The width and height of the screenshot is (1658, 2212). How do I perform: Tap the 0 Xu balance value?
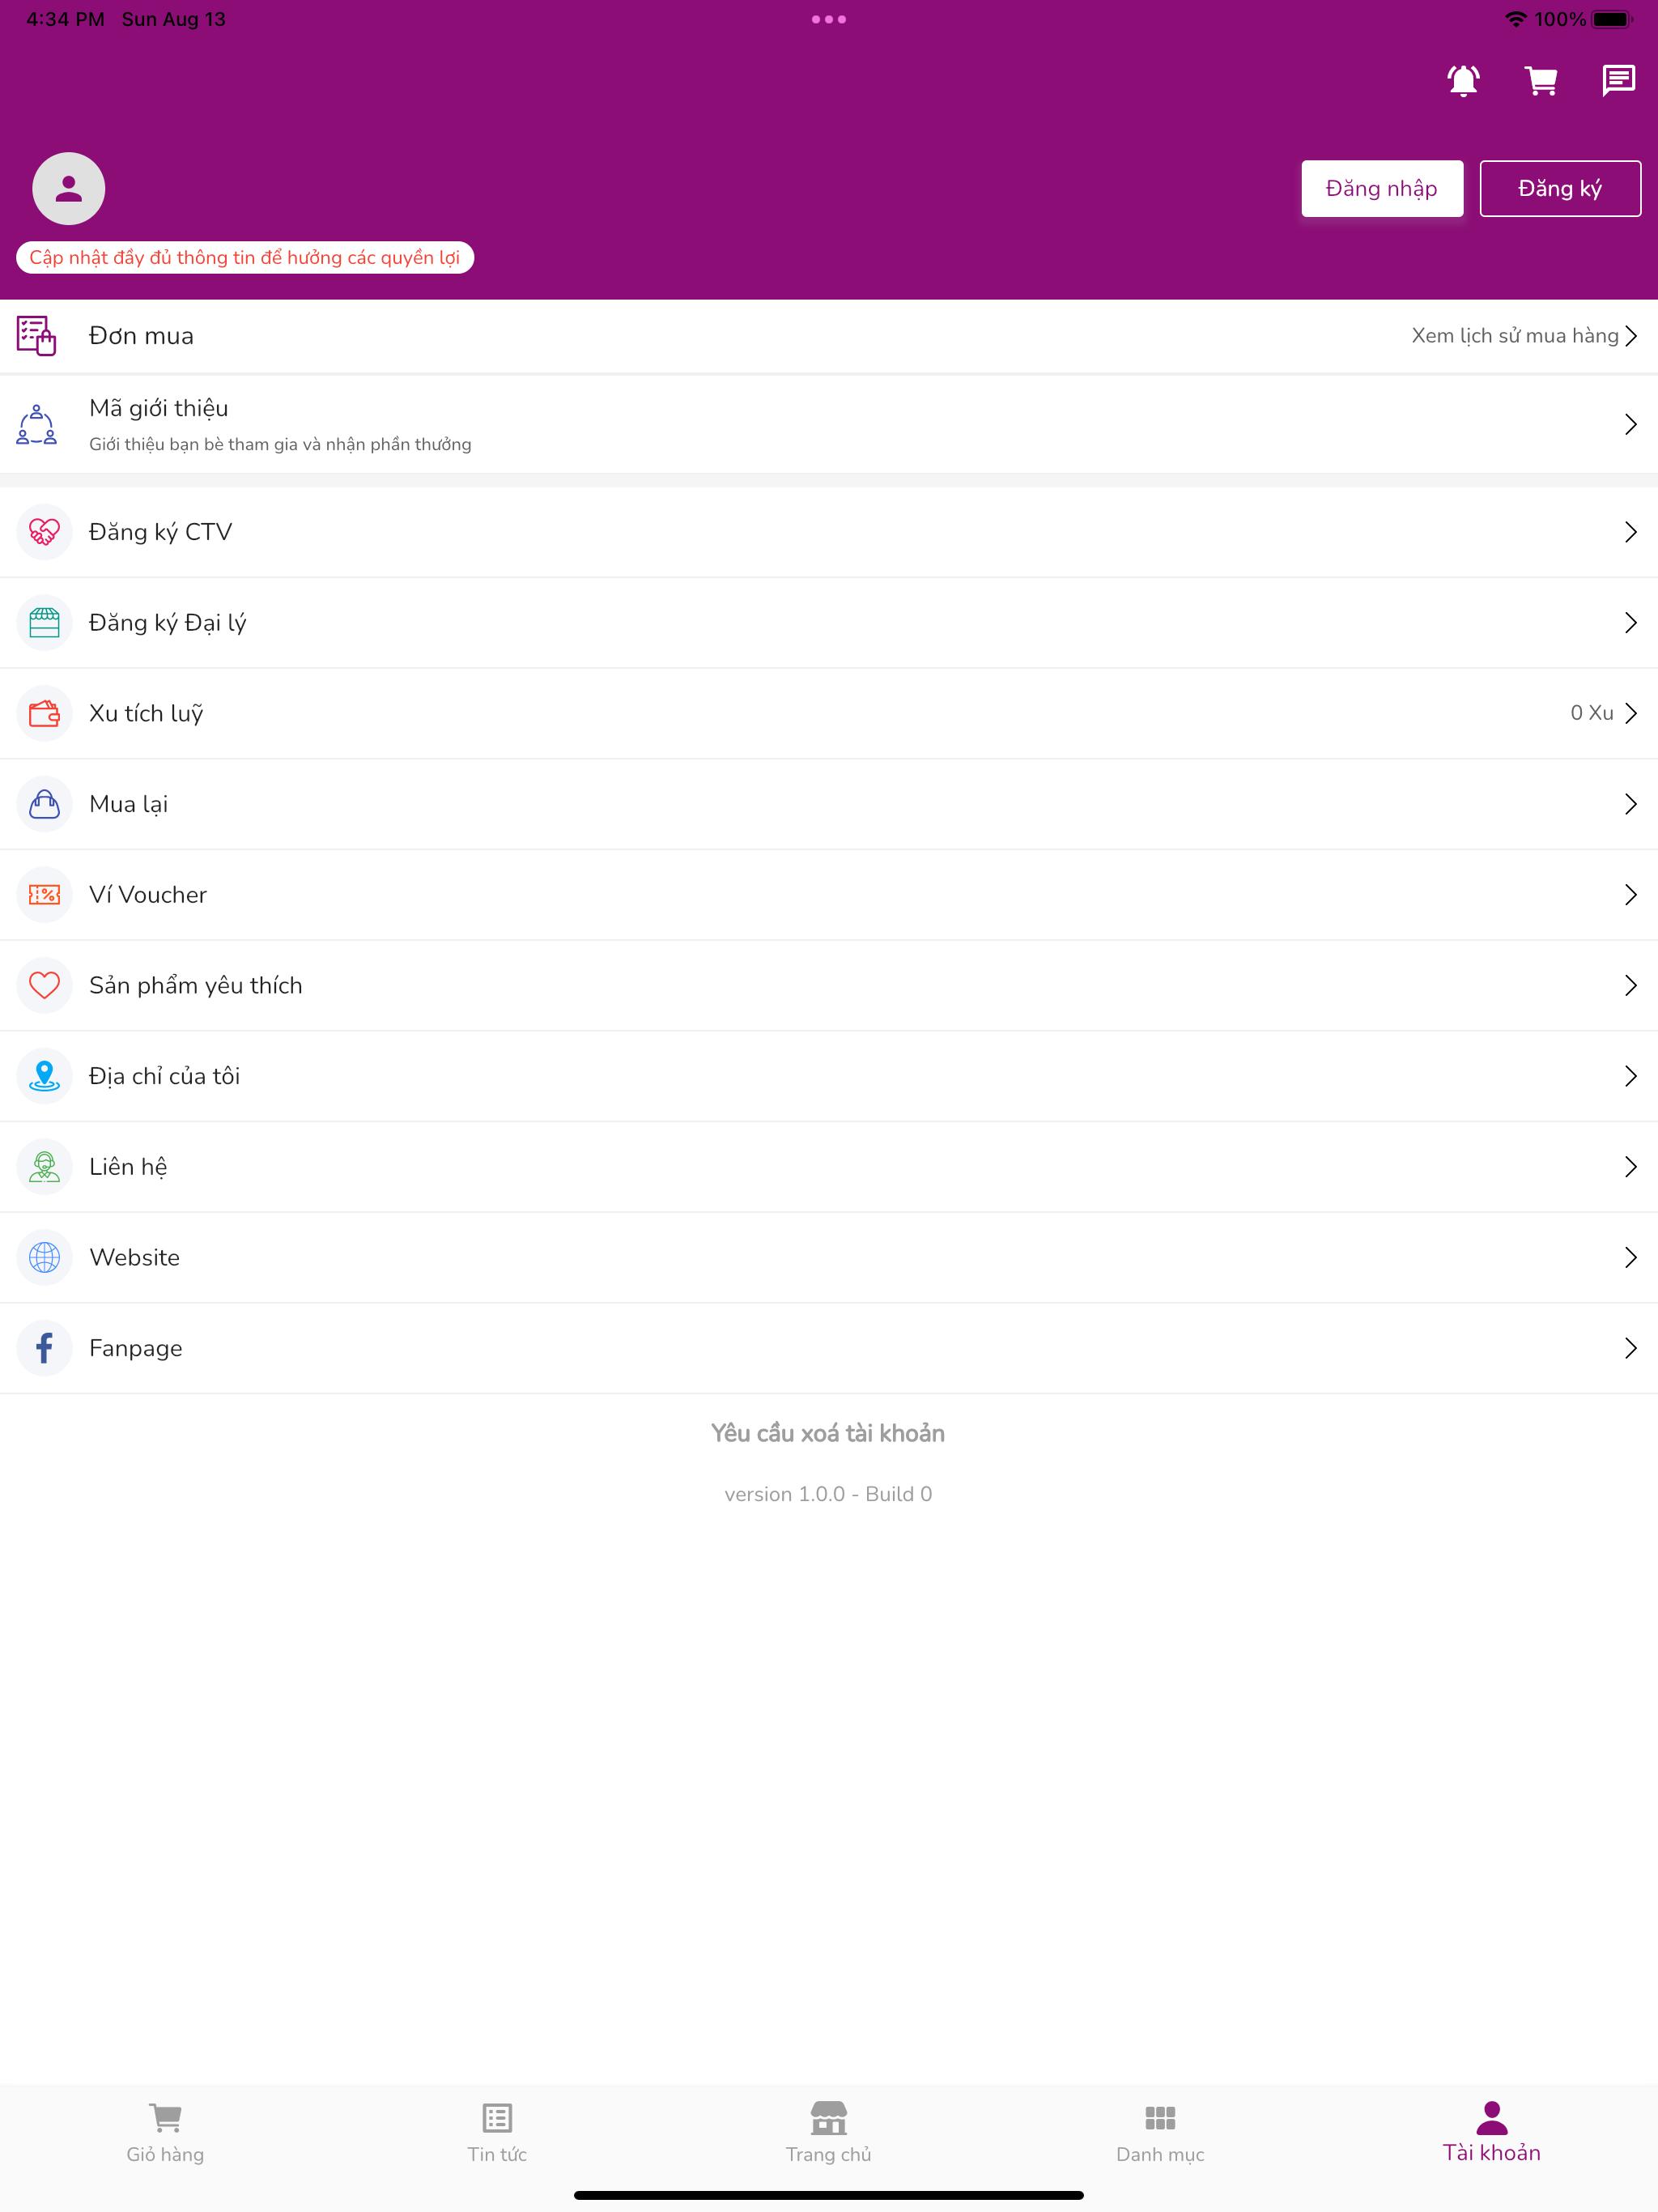click(1591, 713)
